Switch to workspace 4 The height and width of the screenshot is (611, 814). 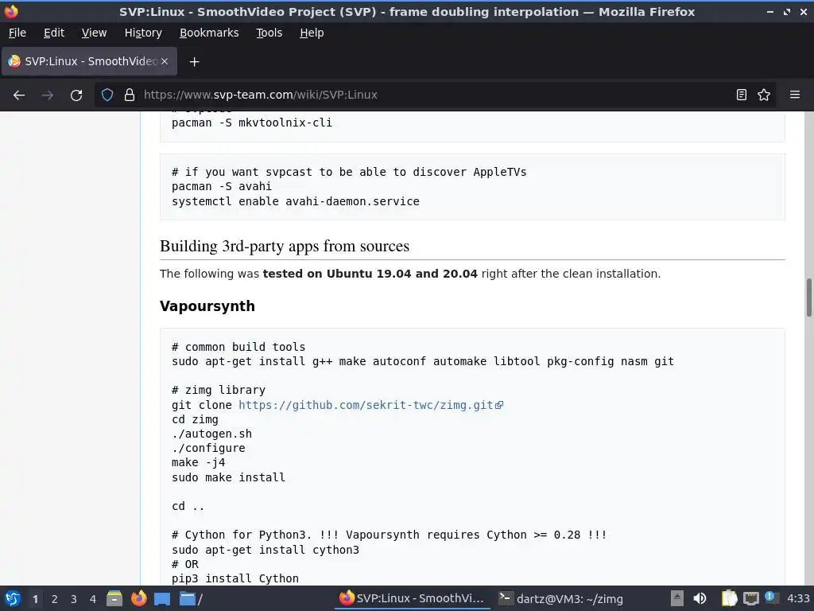tap(93, 599)
